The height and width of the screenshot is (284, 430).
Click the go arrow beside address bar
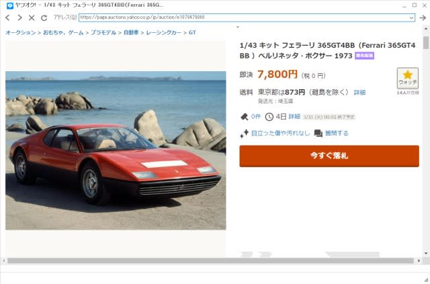tap(423, 18)
